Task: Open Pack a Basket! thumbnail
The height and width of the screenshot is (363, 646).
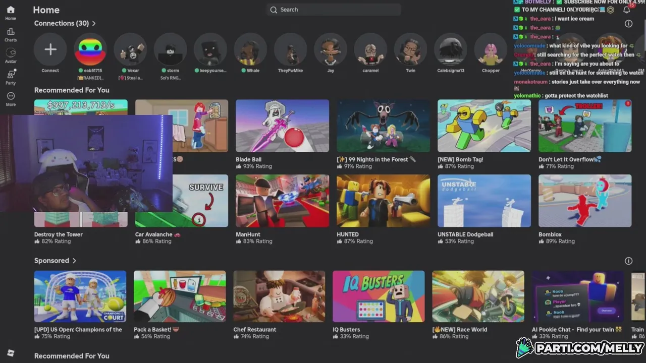Action: tap(180, 296)
